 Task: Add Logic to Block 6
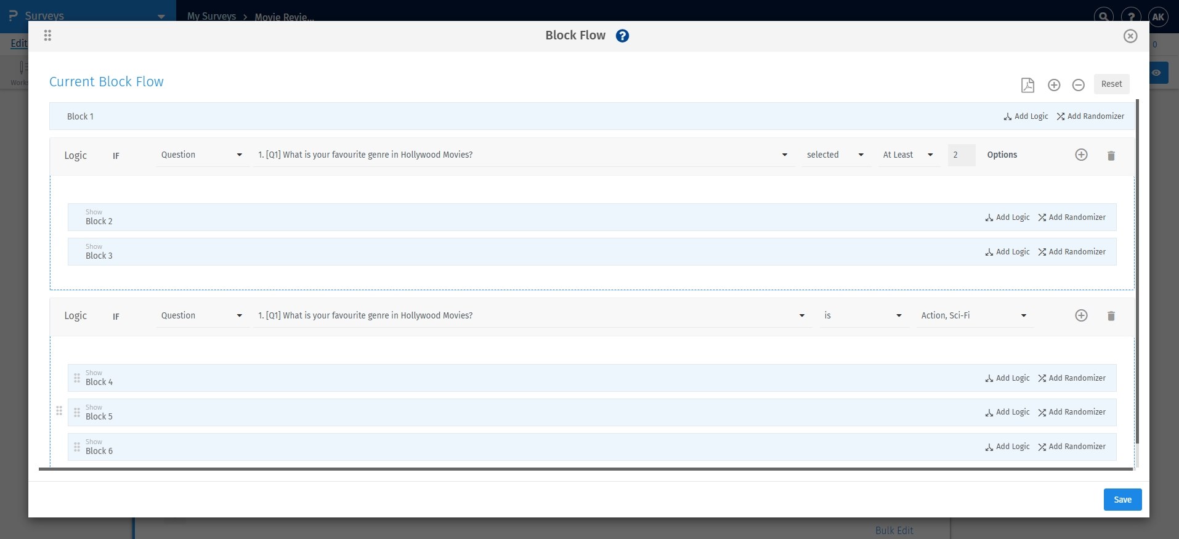1007,447
